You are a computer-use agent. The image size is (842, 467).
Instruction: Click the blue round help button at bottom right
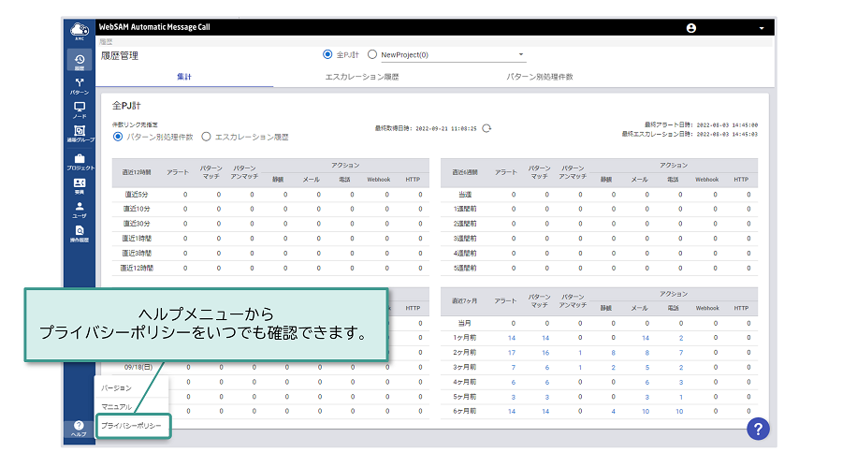click(x=758, y=428)
